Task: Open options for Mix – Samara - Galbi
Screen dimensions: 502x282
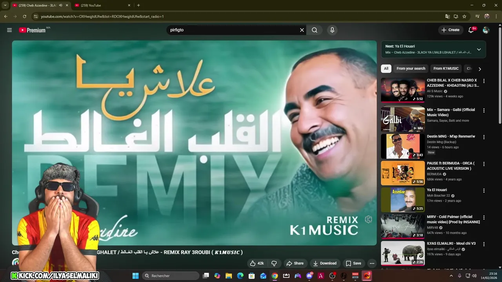Action: coord(484,110)
